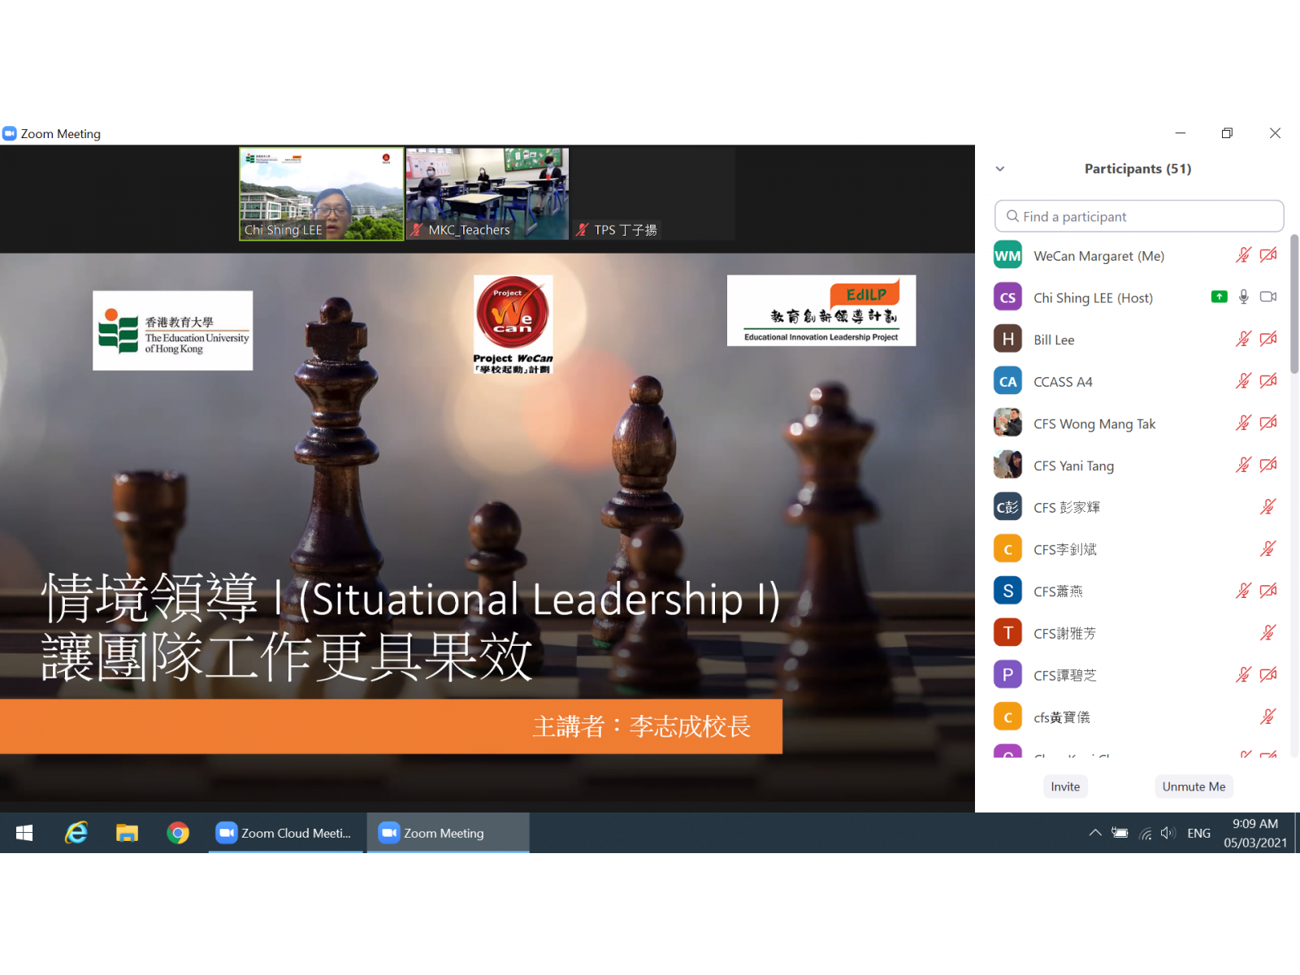Open system volume control in tray
1300x975 pixels.
[x=1168, y=833]
